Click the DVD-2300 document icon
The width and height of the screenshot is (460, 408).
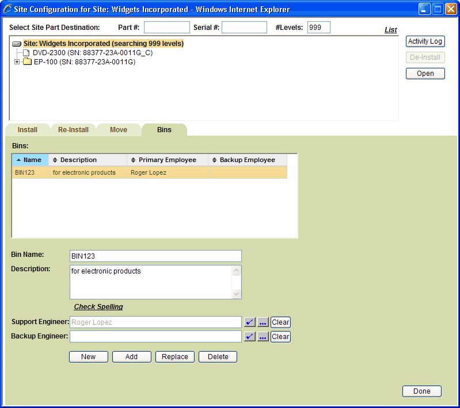(26, 53)
